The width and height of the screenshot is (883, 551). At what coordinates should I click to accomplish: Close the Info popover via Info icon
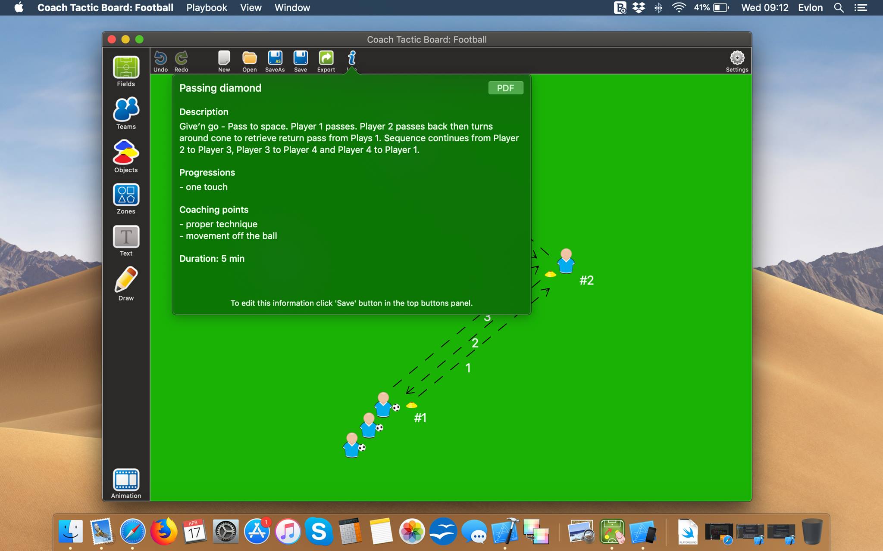tap(352, 59)
